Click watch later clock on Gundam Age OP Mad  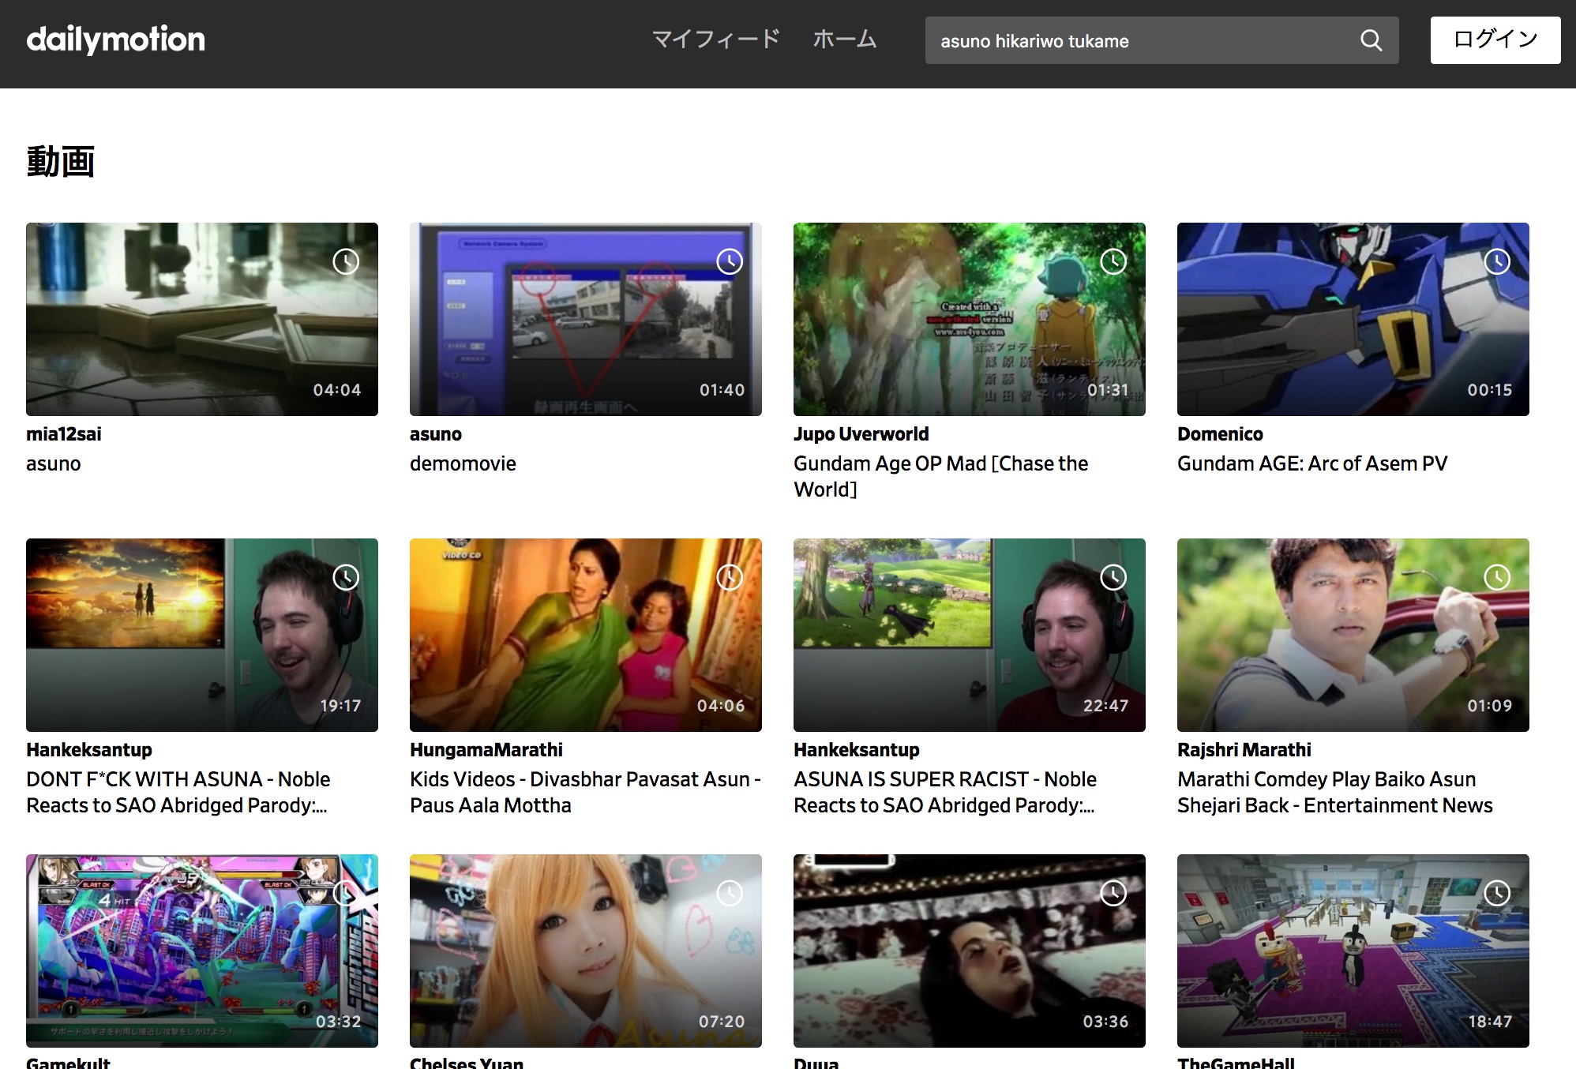pos(1113,261)
